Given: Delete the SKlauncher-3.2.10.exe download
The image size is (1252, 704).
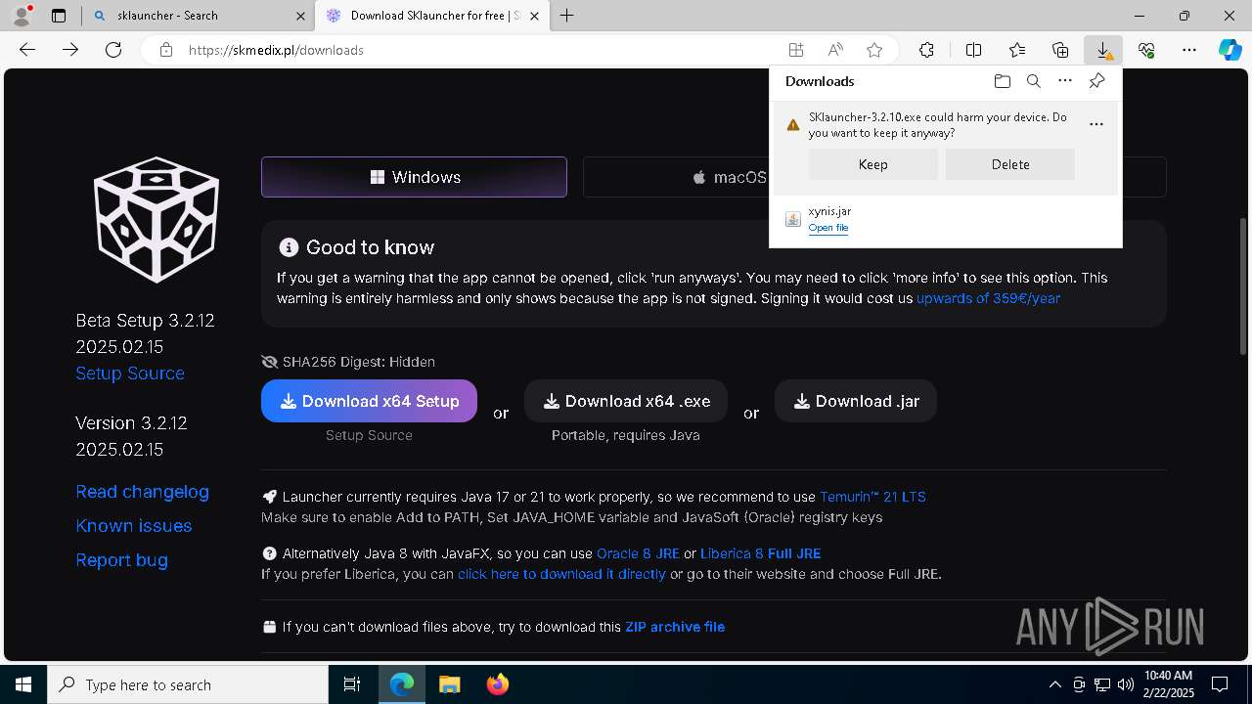Looking at the screenshot, I should [x=1010, y=164].
